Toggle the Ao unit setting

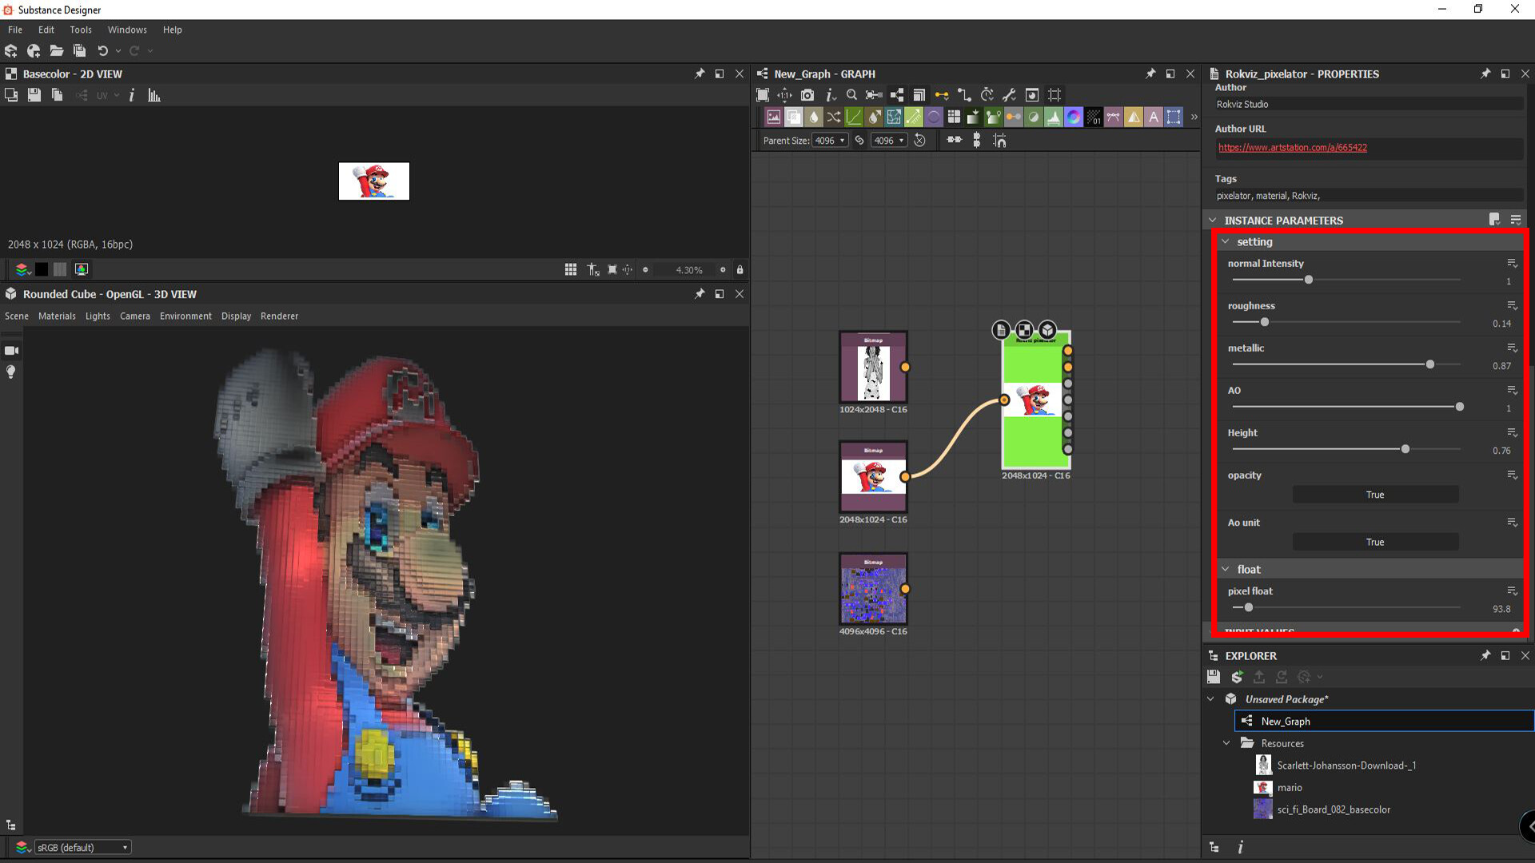(x=1374, y=542)
